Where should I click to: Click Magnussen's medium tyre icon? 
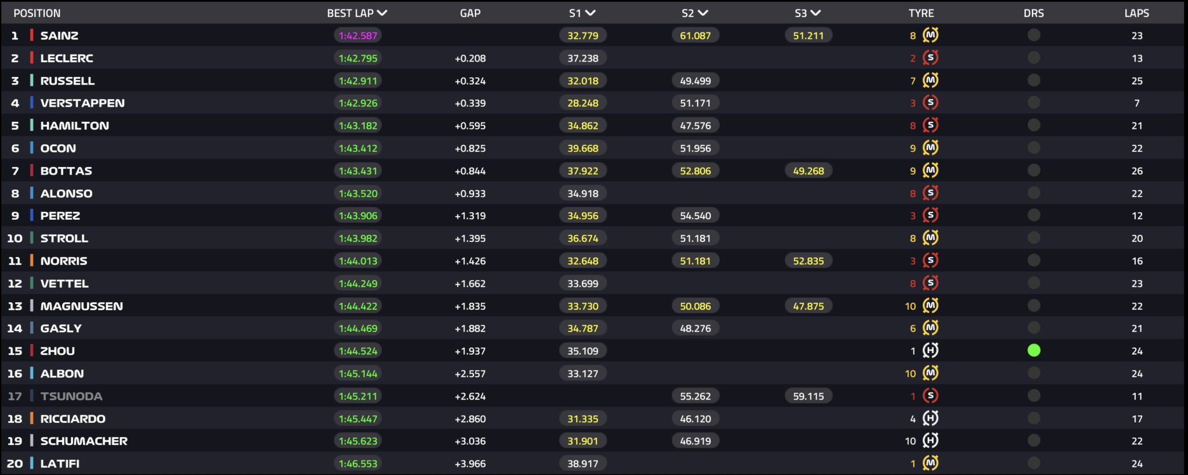[x=930, y=306]
